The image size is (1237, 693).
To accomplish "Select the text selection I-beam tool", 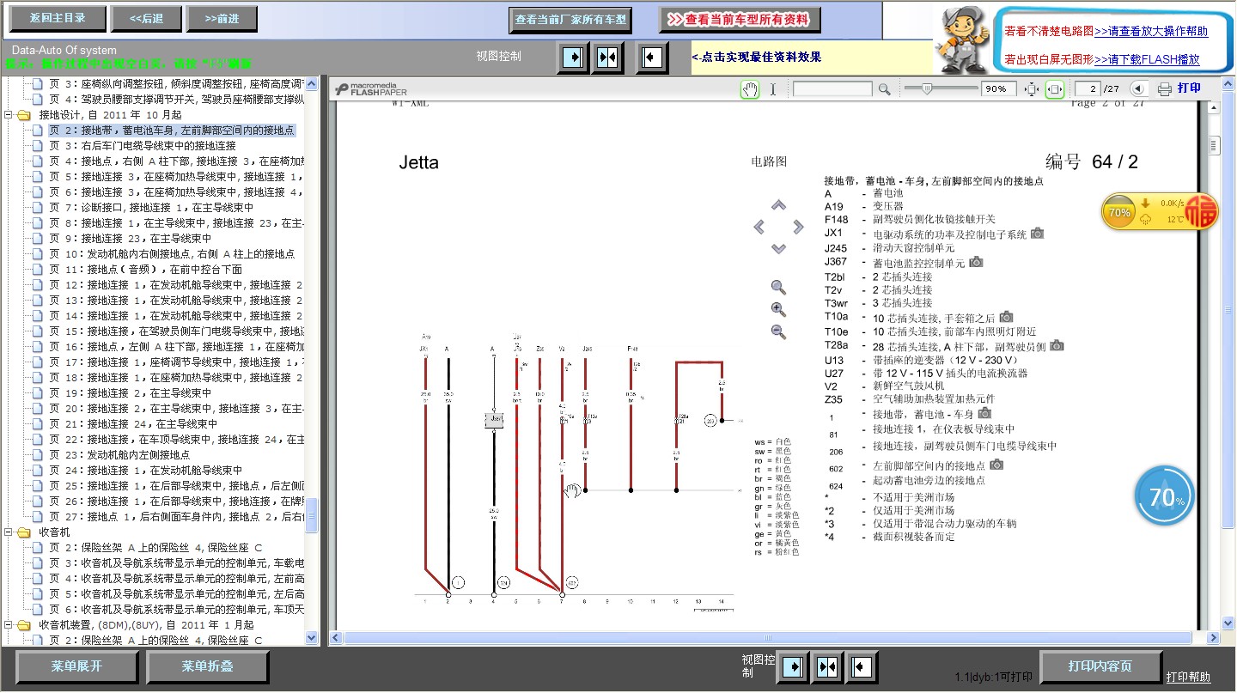I will [773, 88].
